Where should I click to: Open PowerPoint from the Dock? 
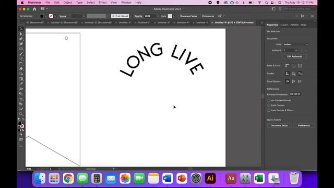[x=182, y=178]
